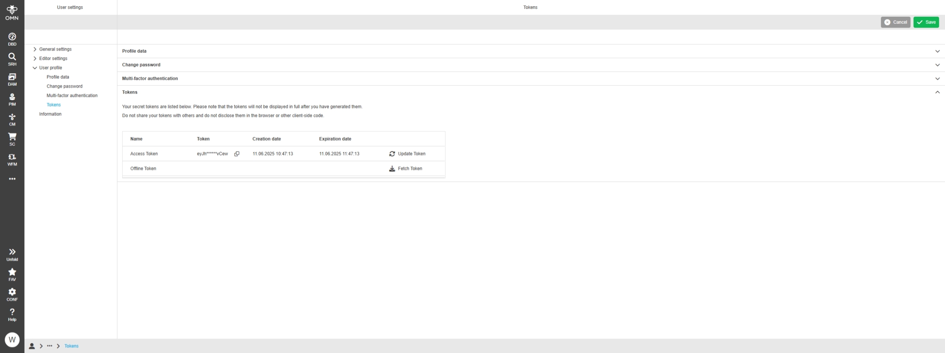Collapse User profile tree node
This screenshot has height=353, width=945.
pos(35,68)
